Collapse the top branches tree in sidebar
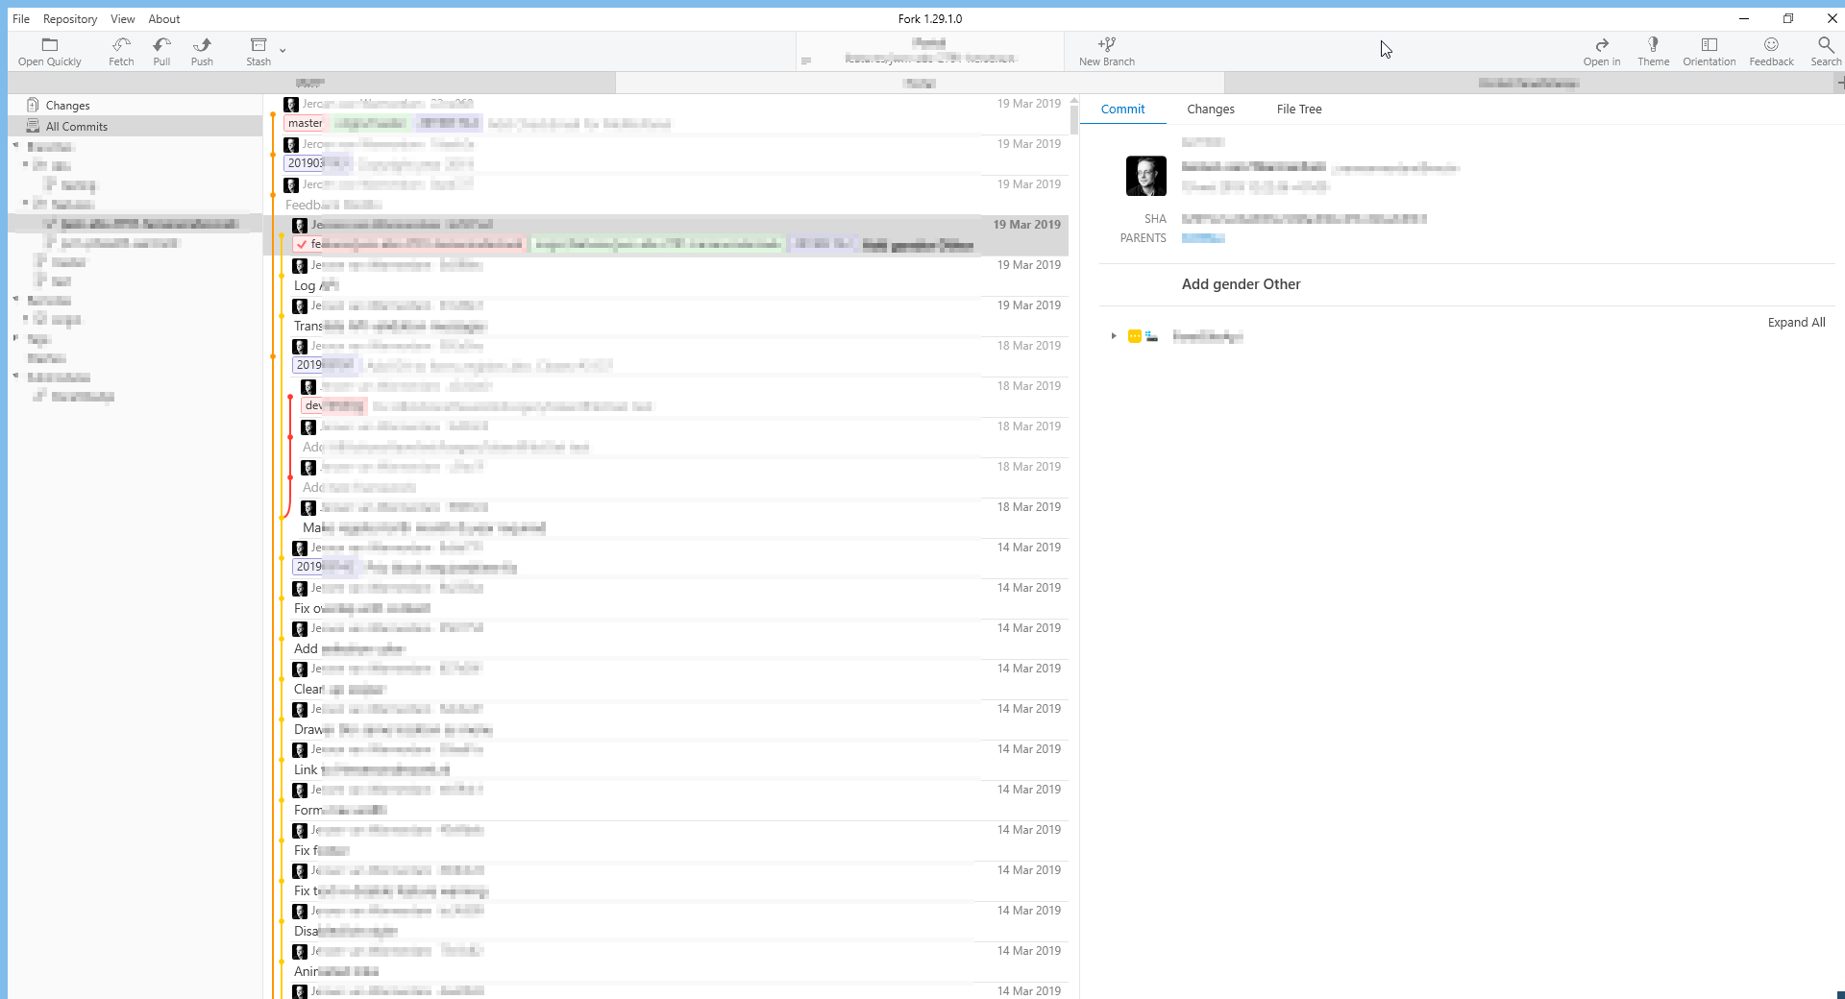The height and width of the screenshot is (999, 1845). pyautogui.click(x=13, y=146)
